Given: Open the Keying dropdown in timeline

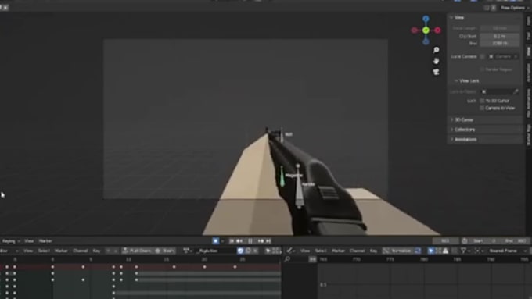Looking at the screenshot, I should (x=11, y=241).
